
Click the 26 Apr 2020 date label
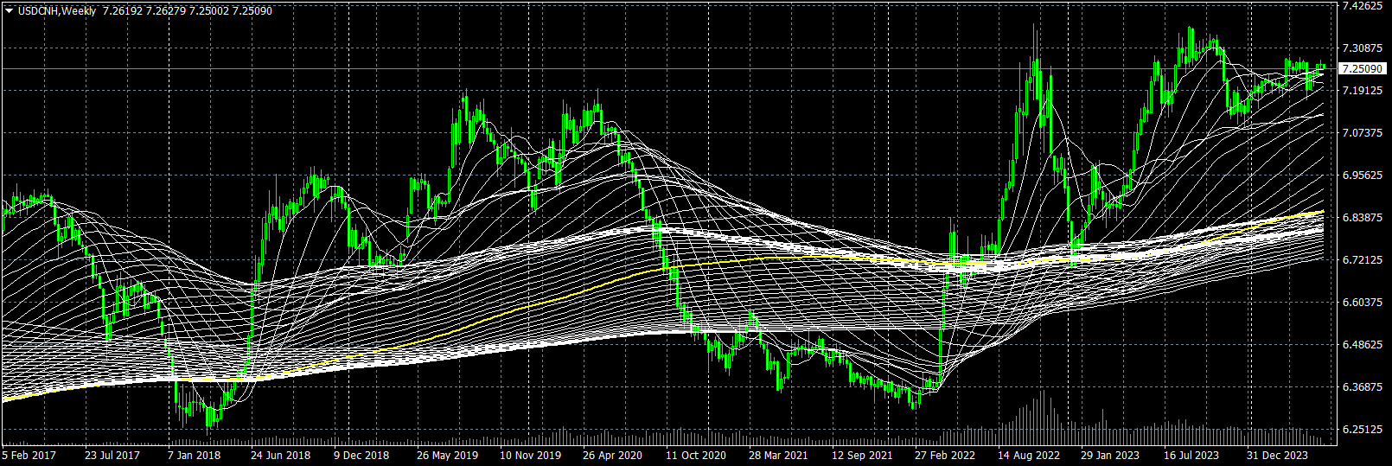[612, 455]
